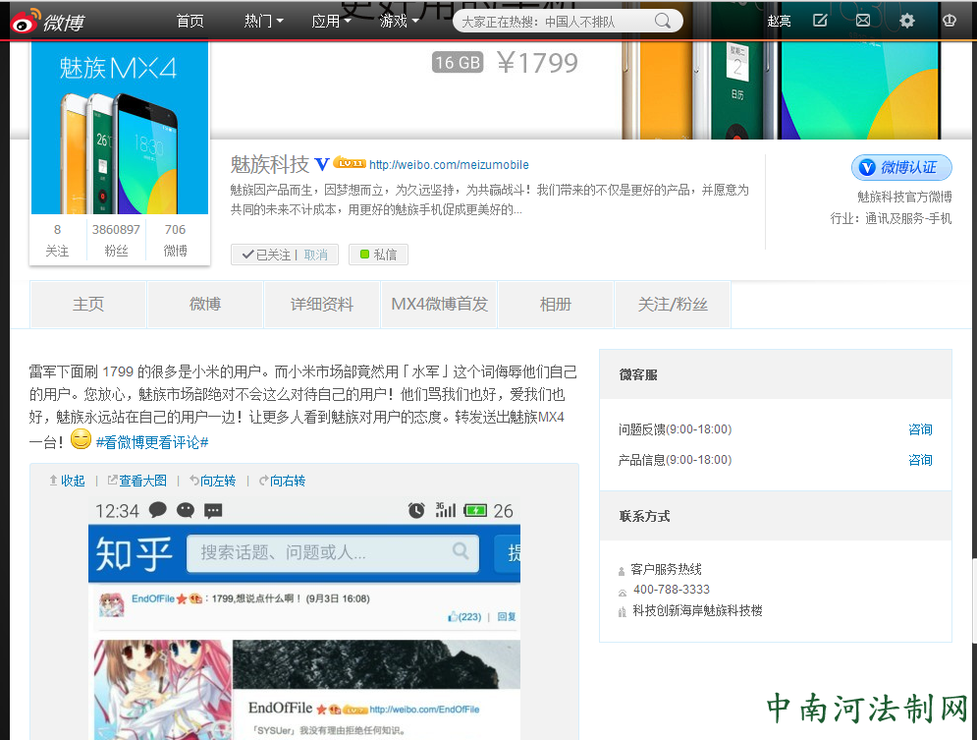Image resolution: width=977 pixels, height=740 pixels.
Task: Click the LV11 level badge
Action: click(x=350, y=163)
